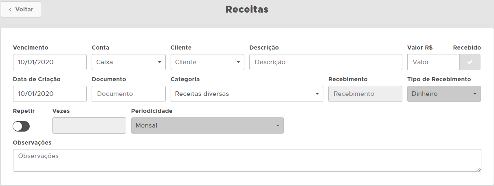Screen dimensions: 494x186
Task: Expand the Periodicidade Mensal dropdown
Action: [207, 125]
